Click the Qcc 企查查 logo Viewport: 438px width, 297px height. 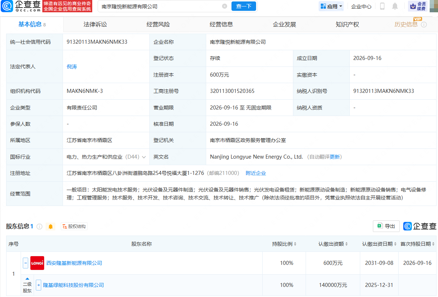click(21, 6)
